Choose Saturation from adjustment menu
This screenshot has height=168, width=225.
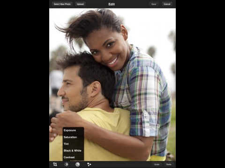pyautogui.click(x=73, y=137)
